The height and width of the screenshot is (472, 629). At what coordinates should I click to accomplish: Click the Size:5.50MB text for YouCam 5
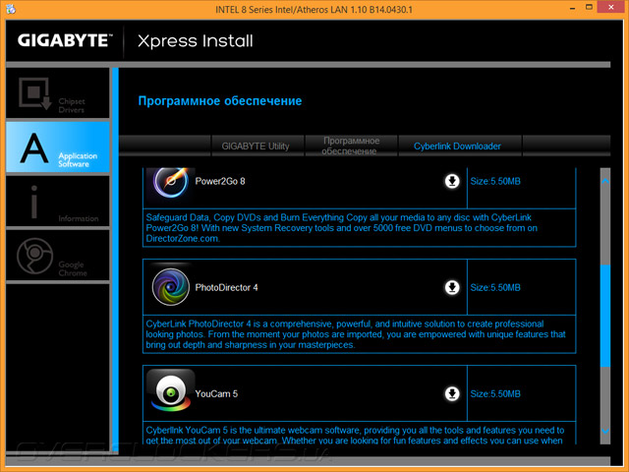click(x=495, y=393)
